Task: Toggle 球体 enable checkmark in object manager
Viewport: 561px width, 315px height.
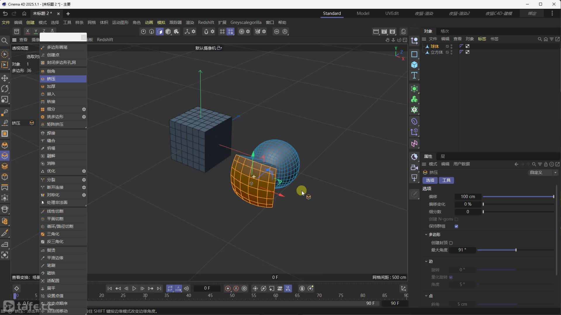Action: (447, 46)
